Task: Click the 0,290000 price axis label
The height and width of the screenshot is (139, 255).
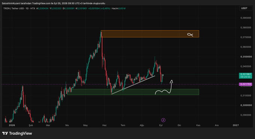Action: point(246,115)
